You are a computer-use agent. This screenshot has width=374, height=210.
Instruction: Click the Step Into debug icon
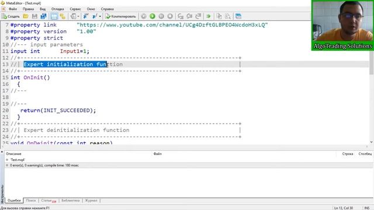181,16
